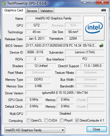Click the Driver Version field
110x136 pixels.
click(x=65, y=93)
